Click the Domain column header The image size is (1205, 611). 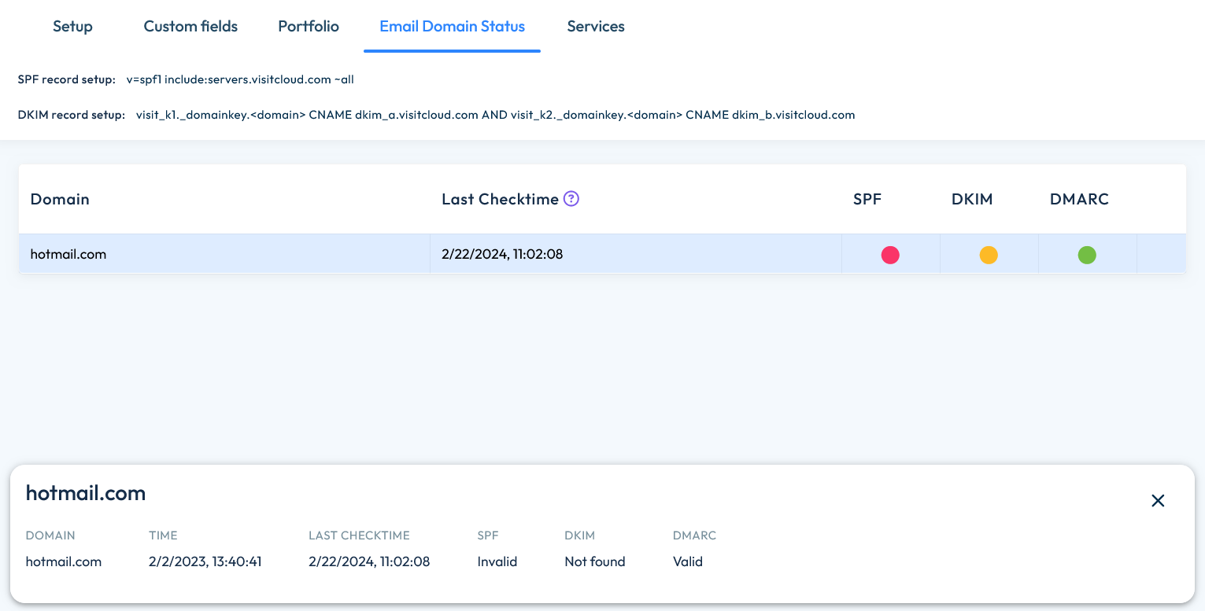tap(59, 199)
